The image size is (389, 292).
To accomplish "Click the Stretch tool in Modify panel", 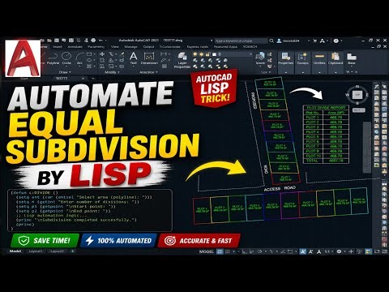I will (x=102, y=66).
